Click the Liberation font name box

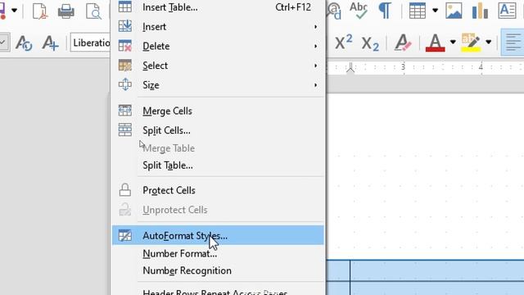click(x=90, y=43)
